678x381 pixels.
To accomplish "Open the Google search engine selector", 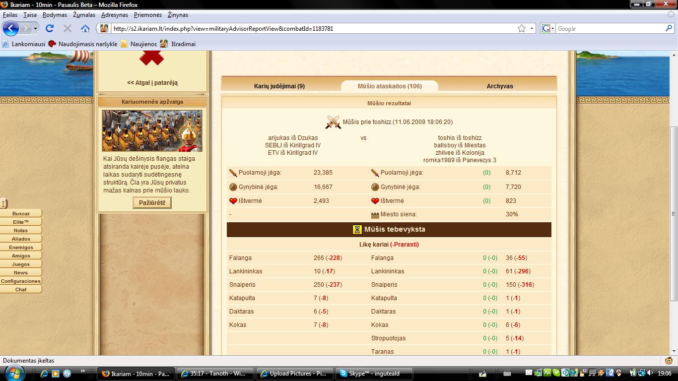I will click(x=547, y=28).
